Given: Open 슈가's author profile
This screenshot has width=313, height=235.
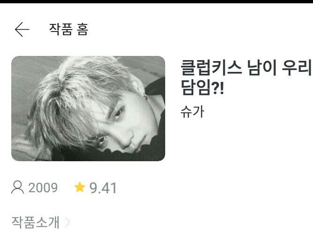Looking at the screenshot, I should point(192,111).
